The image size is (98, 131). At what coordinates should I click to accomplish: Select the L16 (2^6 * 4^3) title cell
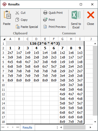tap(45, 44)
